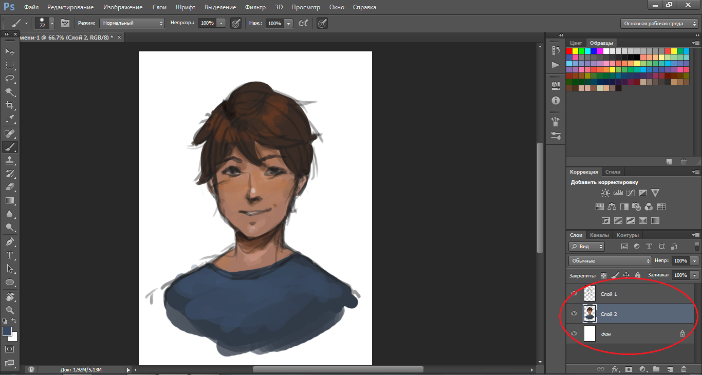
Task: Click the foreground color swatch in toolbox
Action: click(7, 331)
